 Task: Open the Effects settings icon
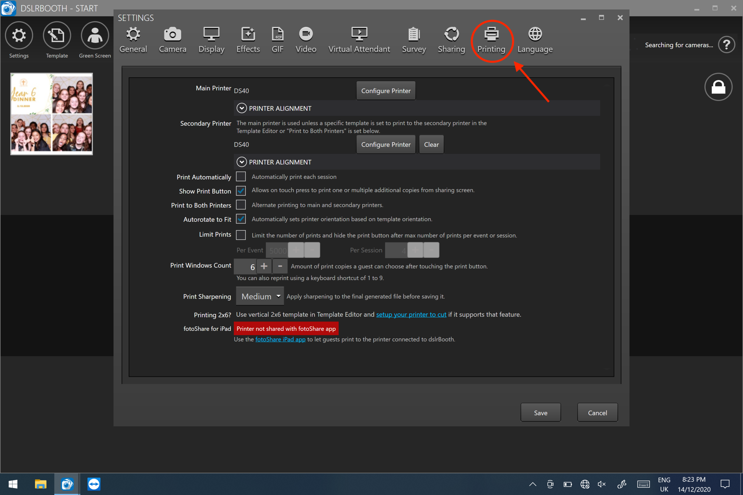[248, 34]
